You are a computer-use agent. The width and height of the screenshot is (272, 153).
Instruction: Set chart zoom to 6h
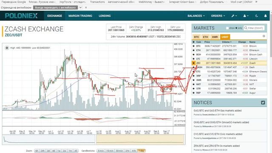pos(37,151)
